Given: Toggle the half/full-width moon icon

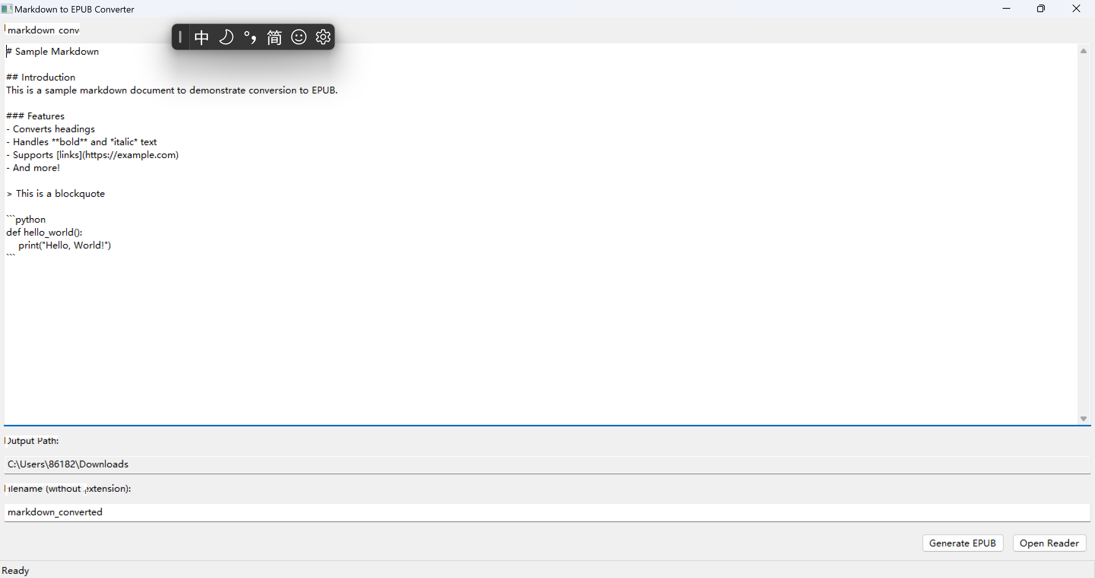Looking at the screenshot, I should 226,37.
